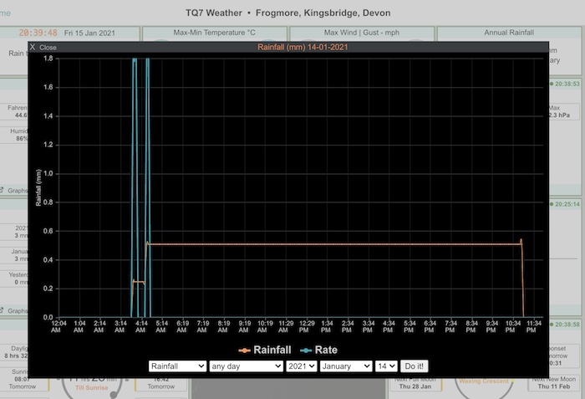Click the Max-Min Temperature °C panel header

pyautogui.click(x=215, y=33)
